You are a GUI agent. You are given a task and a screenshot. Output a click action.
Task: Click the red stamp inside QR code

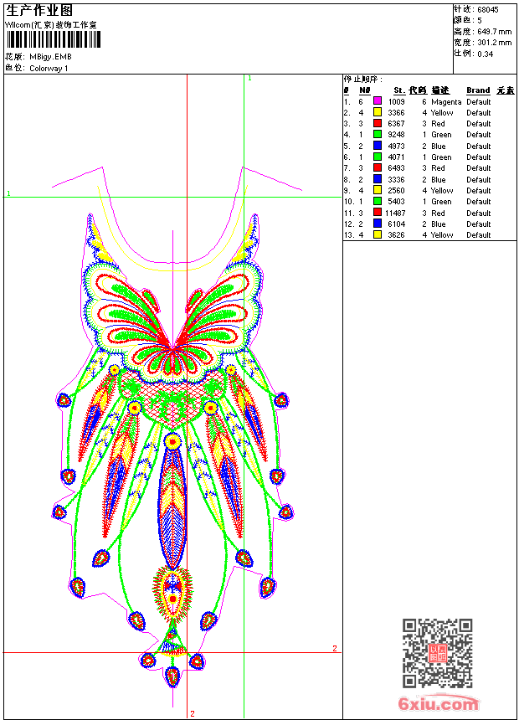tap(438, 653)
